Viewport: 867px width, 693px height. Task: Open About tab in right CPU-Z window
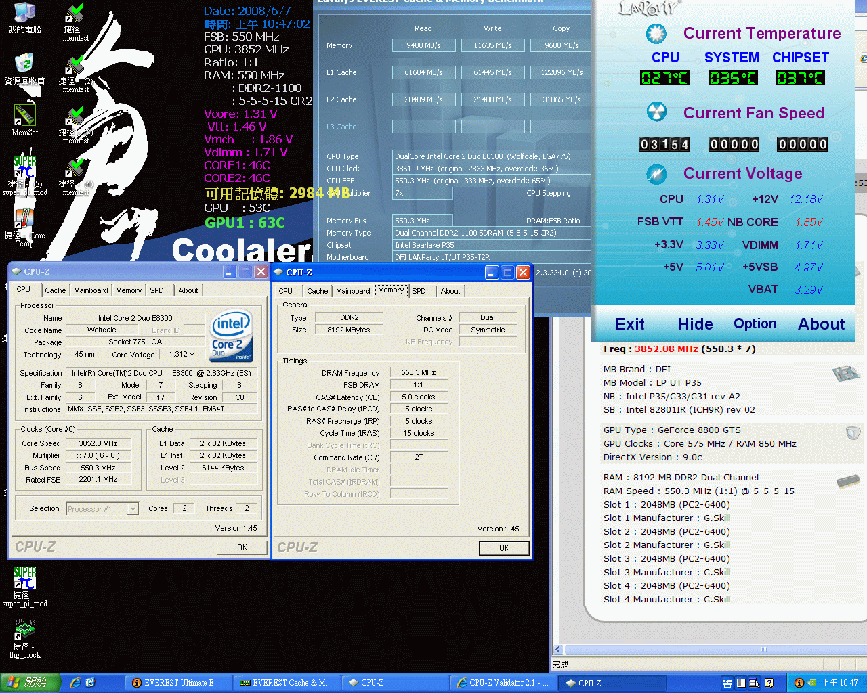click(x=450, y=291)
